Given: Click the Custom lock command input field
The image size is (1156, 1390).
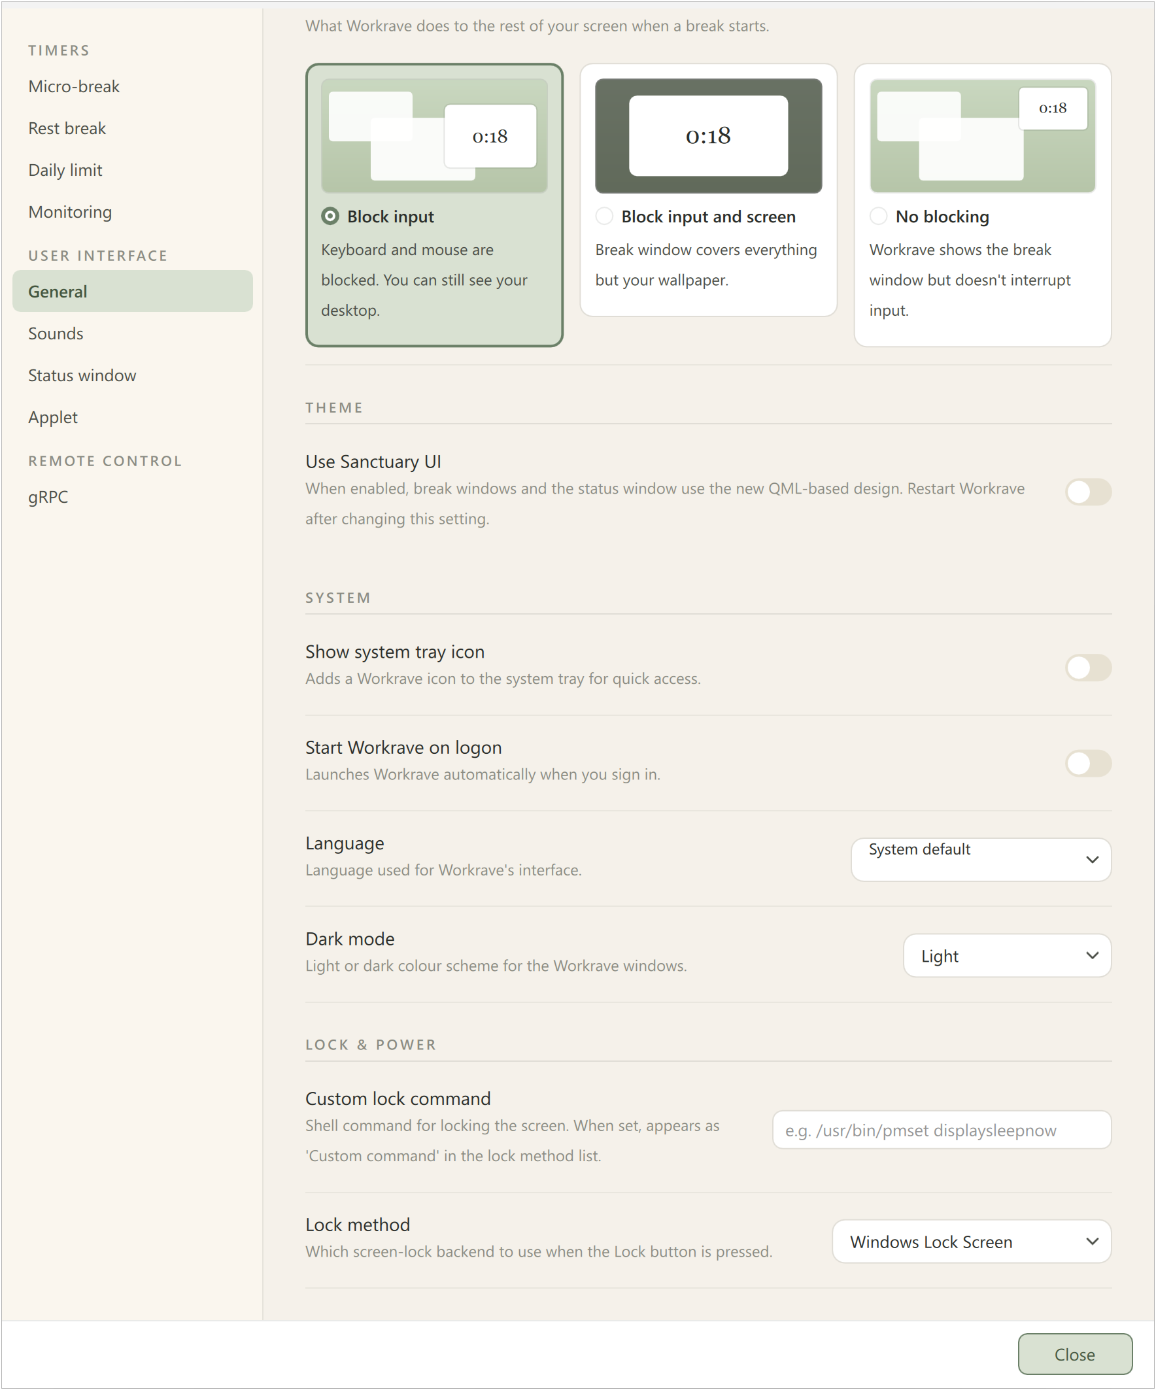Looking at the screenshot, I should (x=942, y=1130).
